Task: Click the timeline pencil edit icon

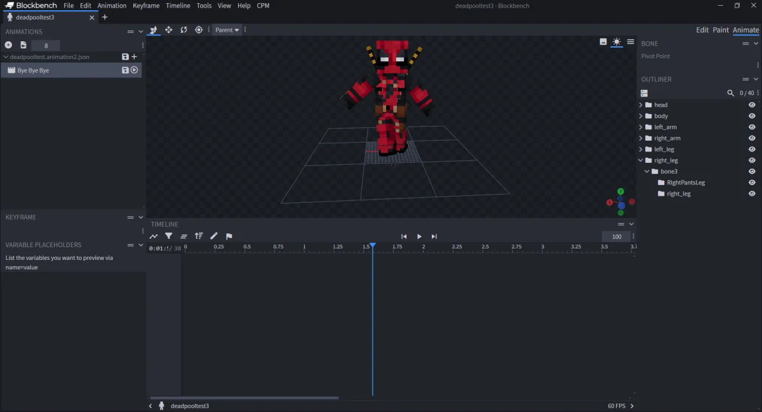Action: click(214, 236)
